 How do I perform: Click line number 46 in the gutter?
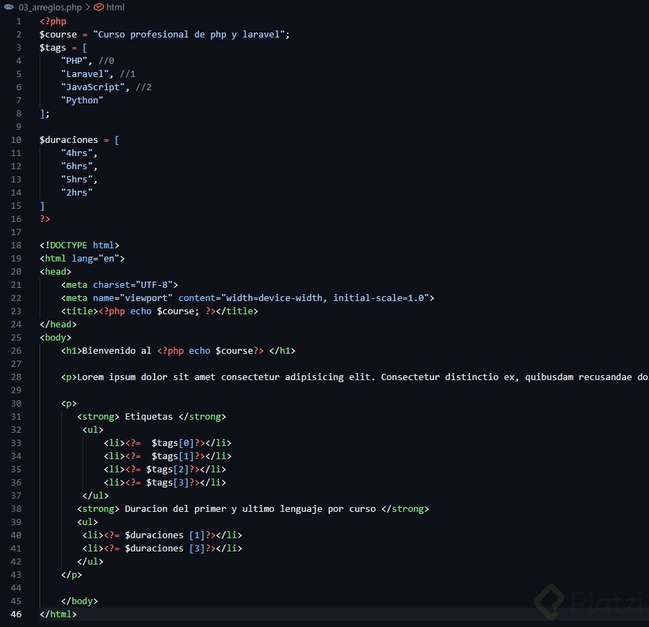[16, 614]
